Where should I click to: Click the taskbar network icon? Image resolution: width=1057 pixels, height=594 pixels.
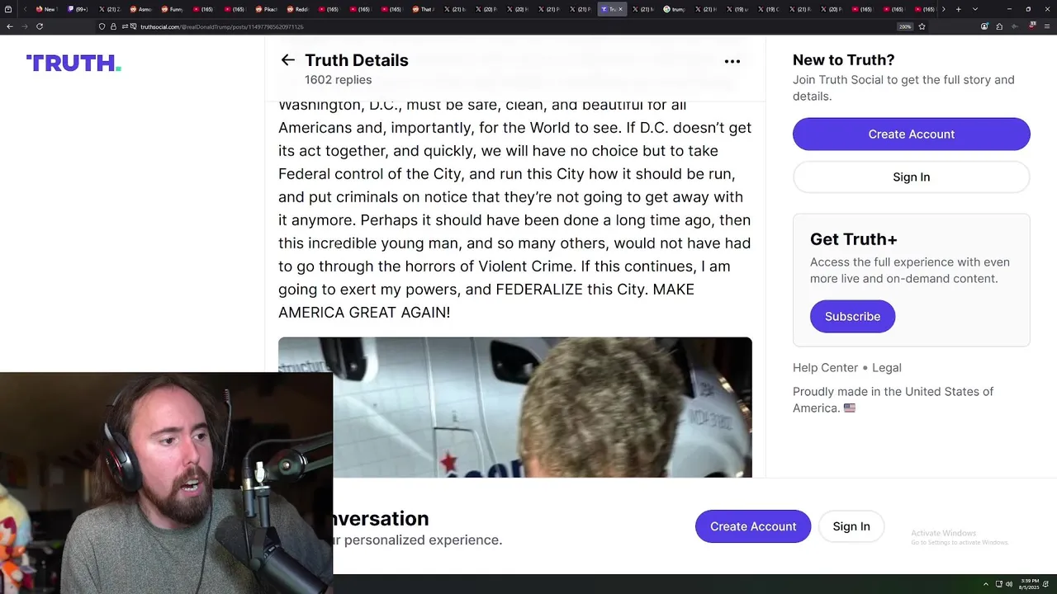point(998,584)
